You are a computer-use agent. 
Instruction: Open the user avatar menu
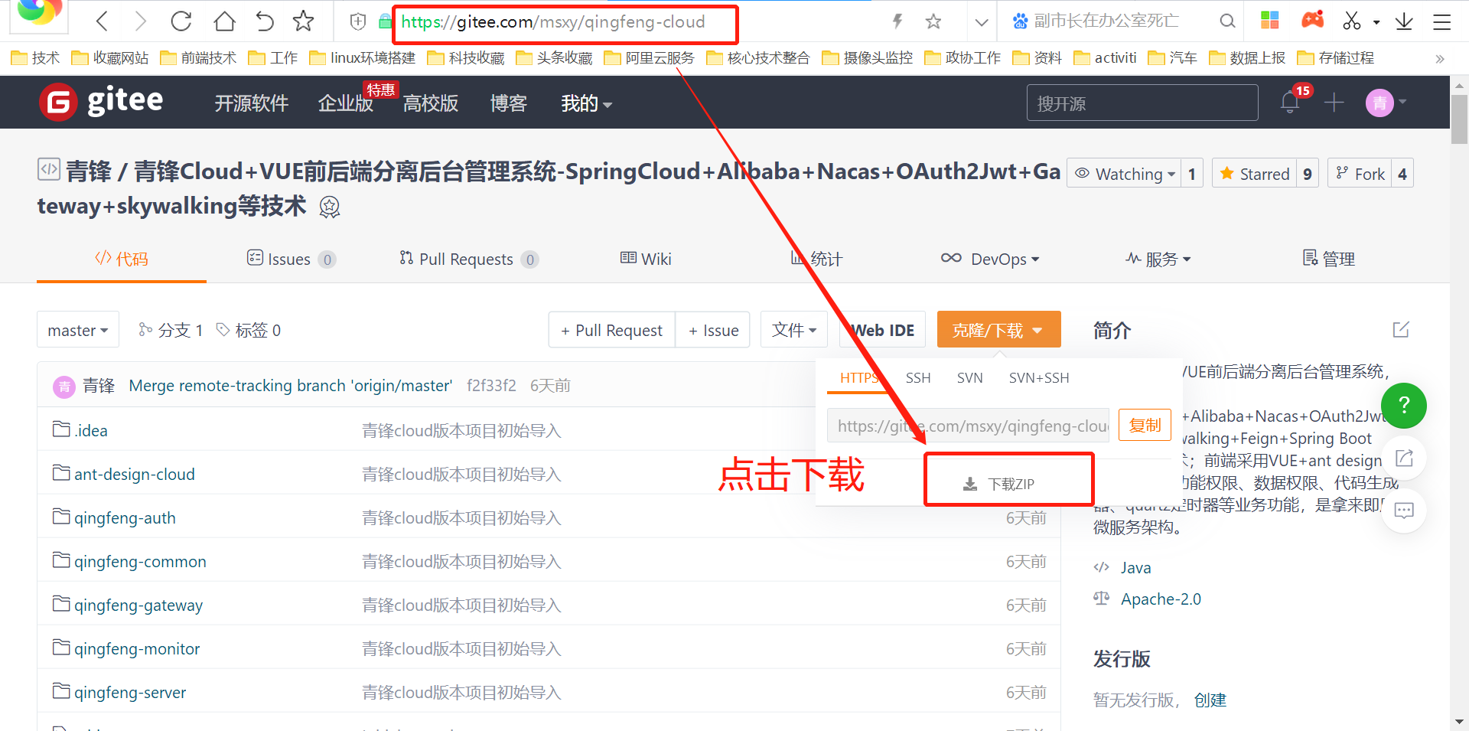[1386, 103]
